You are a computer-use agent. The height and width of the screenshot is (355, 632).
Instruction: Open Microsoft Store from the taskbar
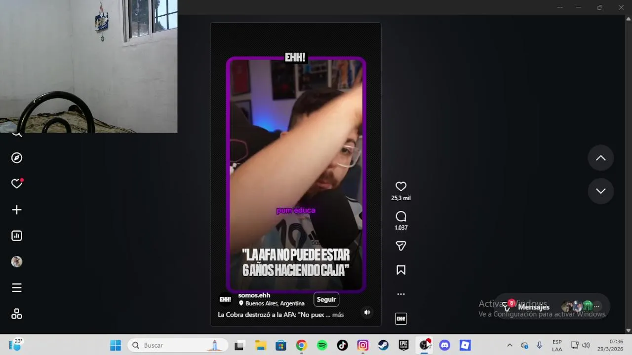(x=281, y=345)
